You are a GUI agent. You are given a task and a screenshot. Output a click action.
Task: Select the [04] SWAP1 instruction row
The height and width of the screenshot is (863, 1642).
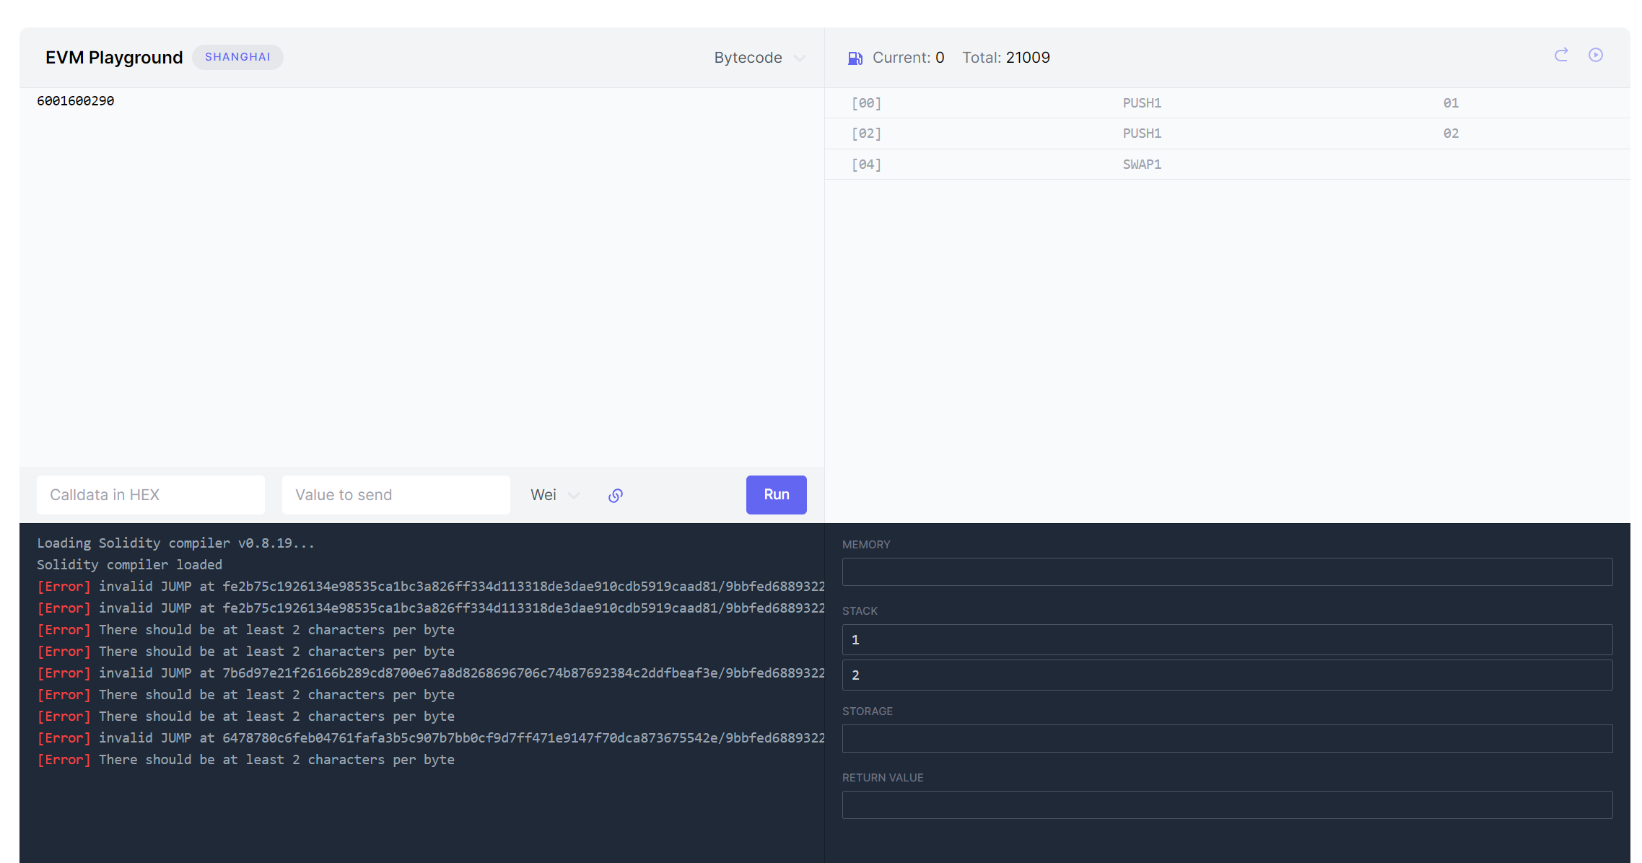1227,165
